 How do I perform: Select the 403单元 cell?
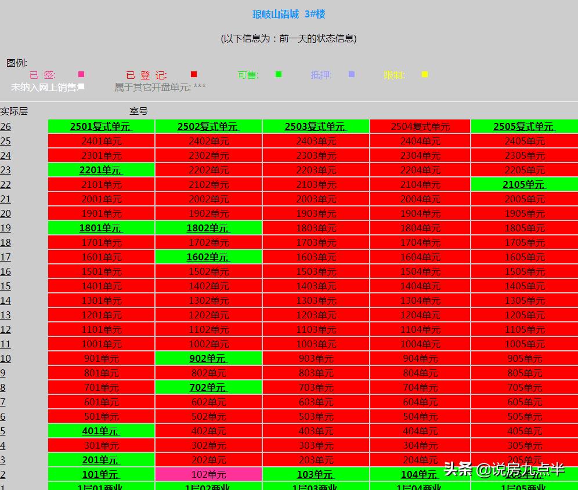point(316,431)
